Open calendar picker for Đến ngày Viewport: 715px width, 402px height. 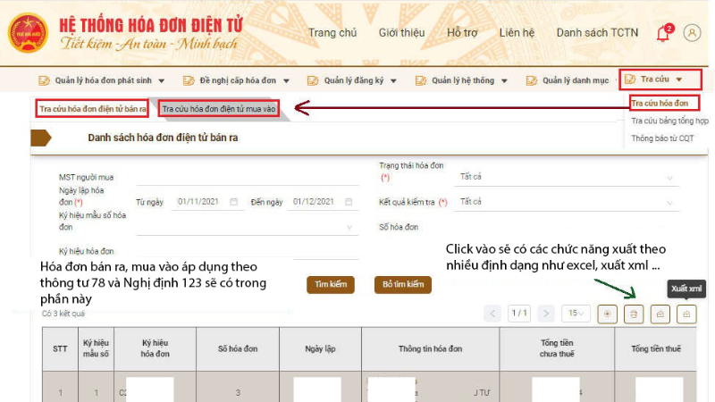coord(348,202)
